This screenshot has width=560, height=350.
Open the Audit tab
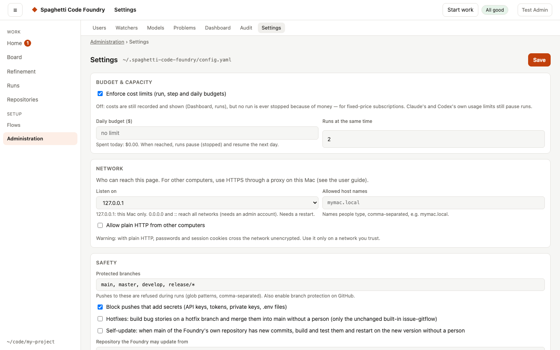pyautogui.click(x=246, y=28)
